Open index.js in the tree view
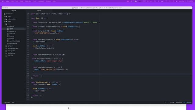The height and width of the screenshot is (110, 195). coord(12,36)
